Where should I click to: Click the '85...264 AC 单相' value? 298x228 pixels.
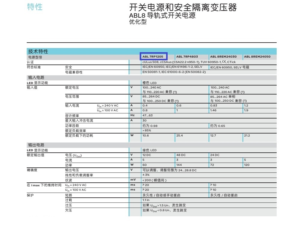223,96
